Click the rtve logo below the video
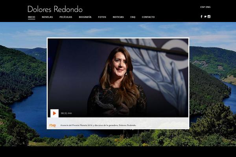 [x=52, y=125]
